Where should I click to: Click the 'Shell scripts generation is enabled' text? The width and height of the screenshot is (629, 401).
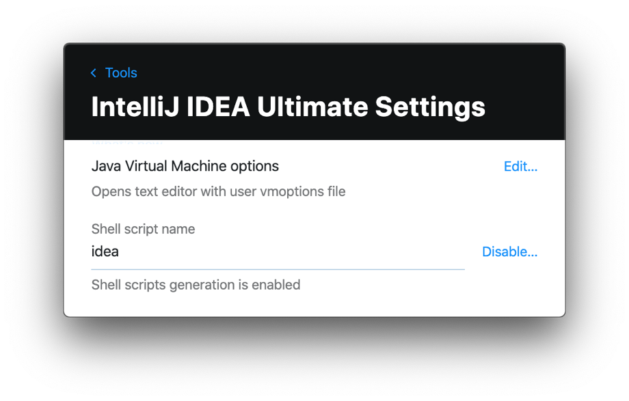(196, 285)
